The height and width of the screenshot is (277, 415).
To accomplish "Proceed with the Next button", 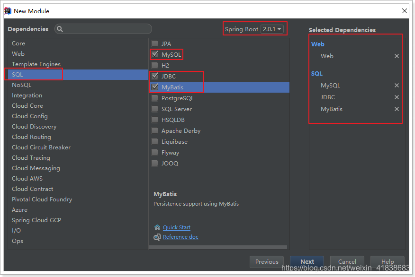I will pyautogui.click(x=307, y=262).
